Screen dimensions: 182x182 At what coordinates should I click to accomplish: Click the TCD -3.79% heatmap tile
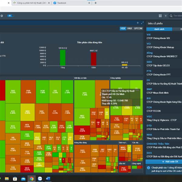pyautogui.click(x=116, y=119)
